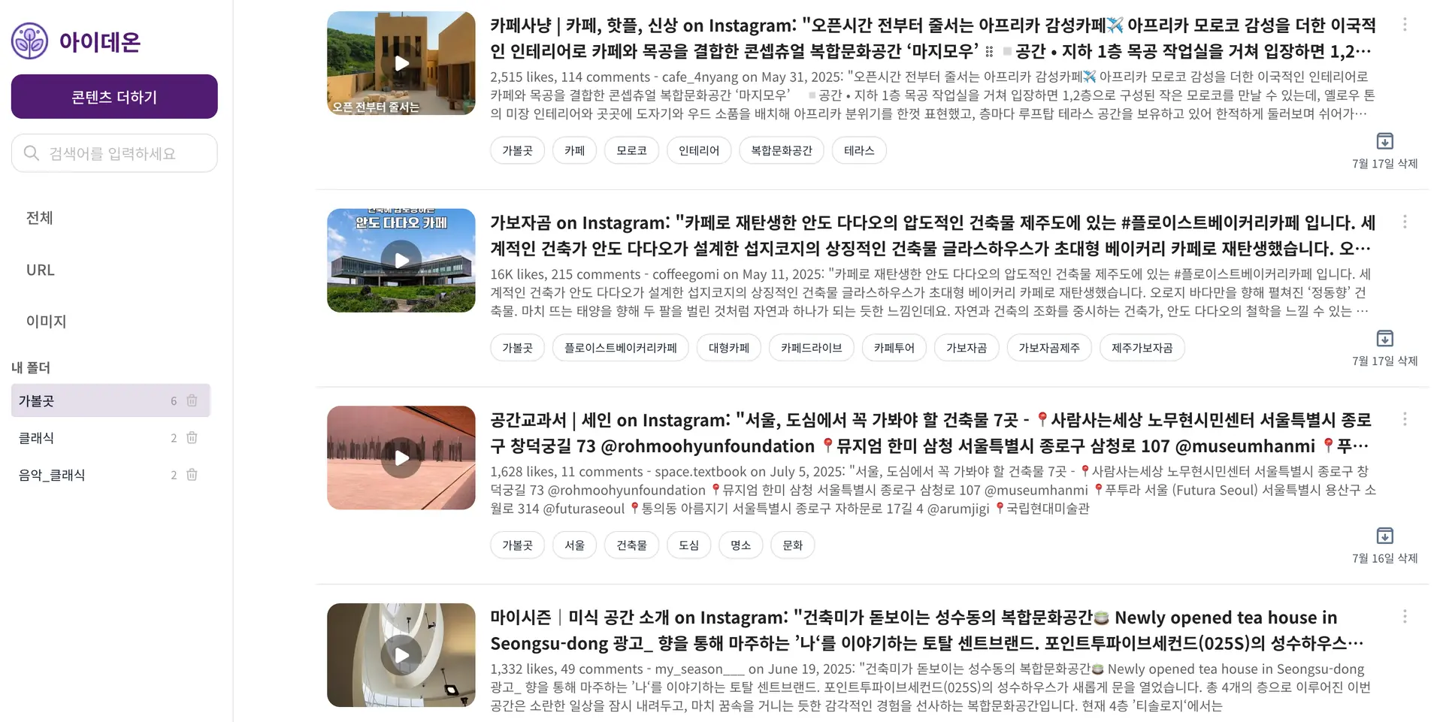The image size is (1443, 722).
Task: Click the 콘텐츠 더하기 button
Action: click(x=114, y=96)
